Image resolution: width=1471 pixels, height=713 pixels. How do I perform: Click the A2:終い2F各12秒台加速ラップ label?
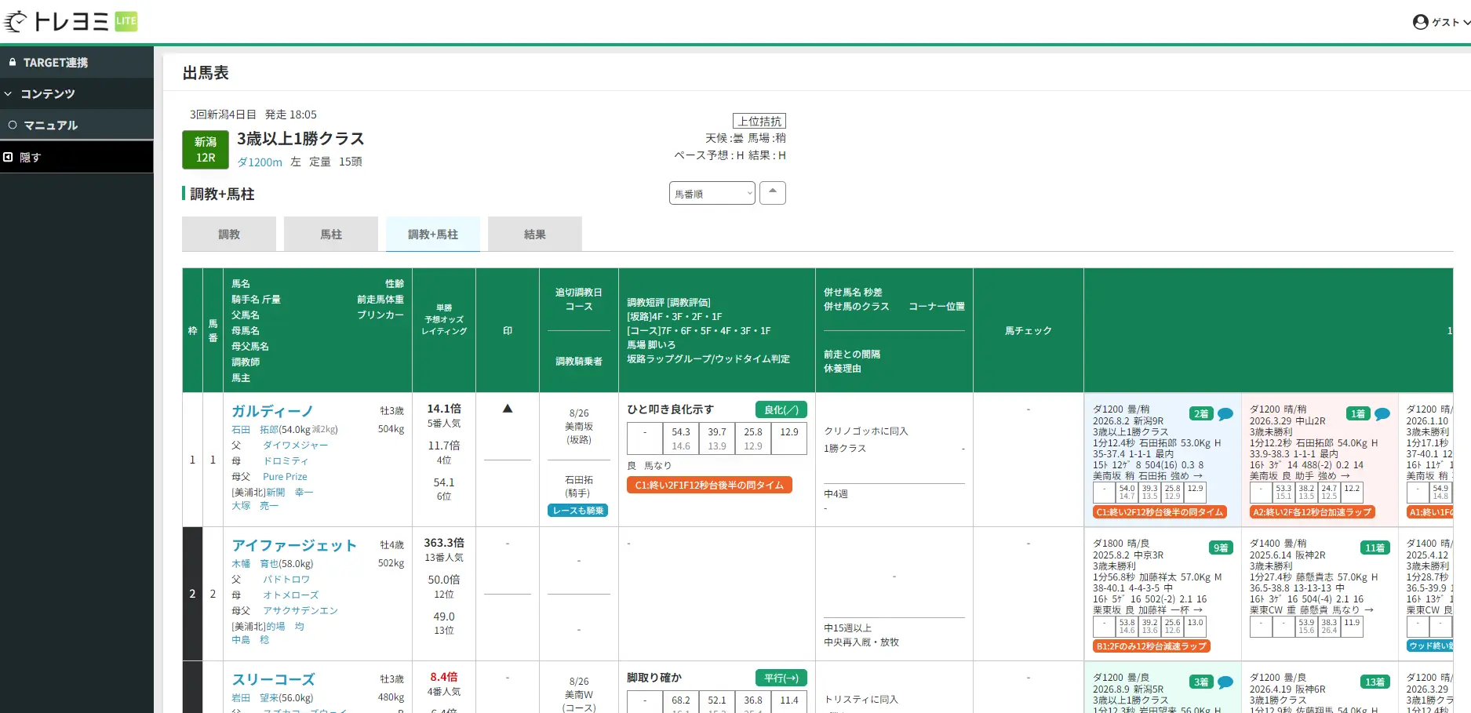point(1313,512)
